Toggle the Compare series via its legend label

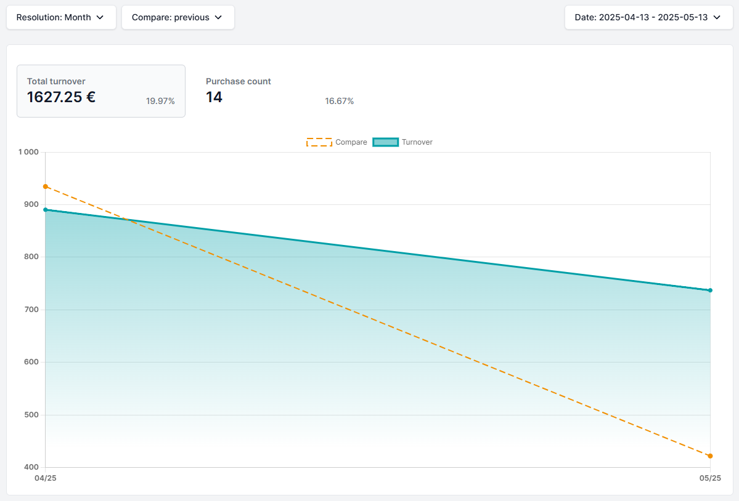(x=351, y=142)
